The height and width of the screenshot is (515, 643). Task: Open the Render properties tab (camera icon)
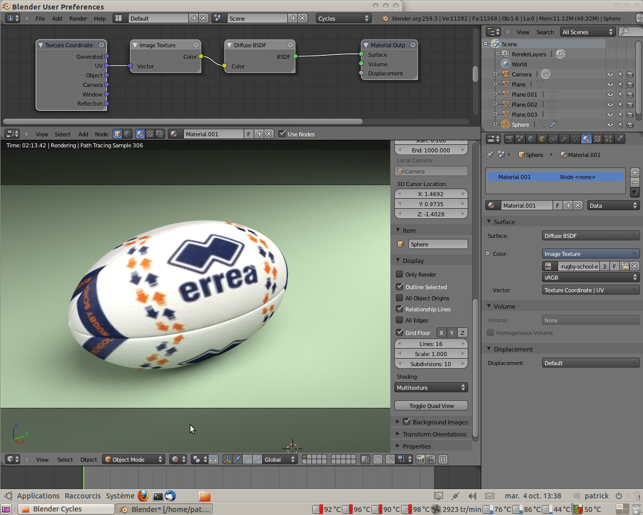(509, 139)
